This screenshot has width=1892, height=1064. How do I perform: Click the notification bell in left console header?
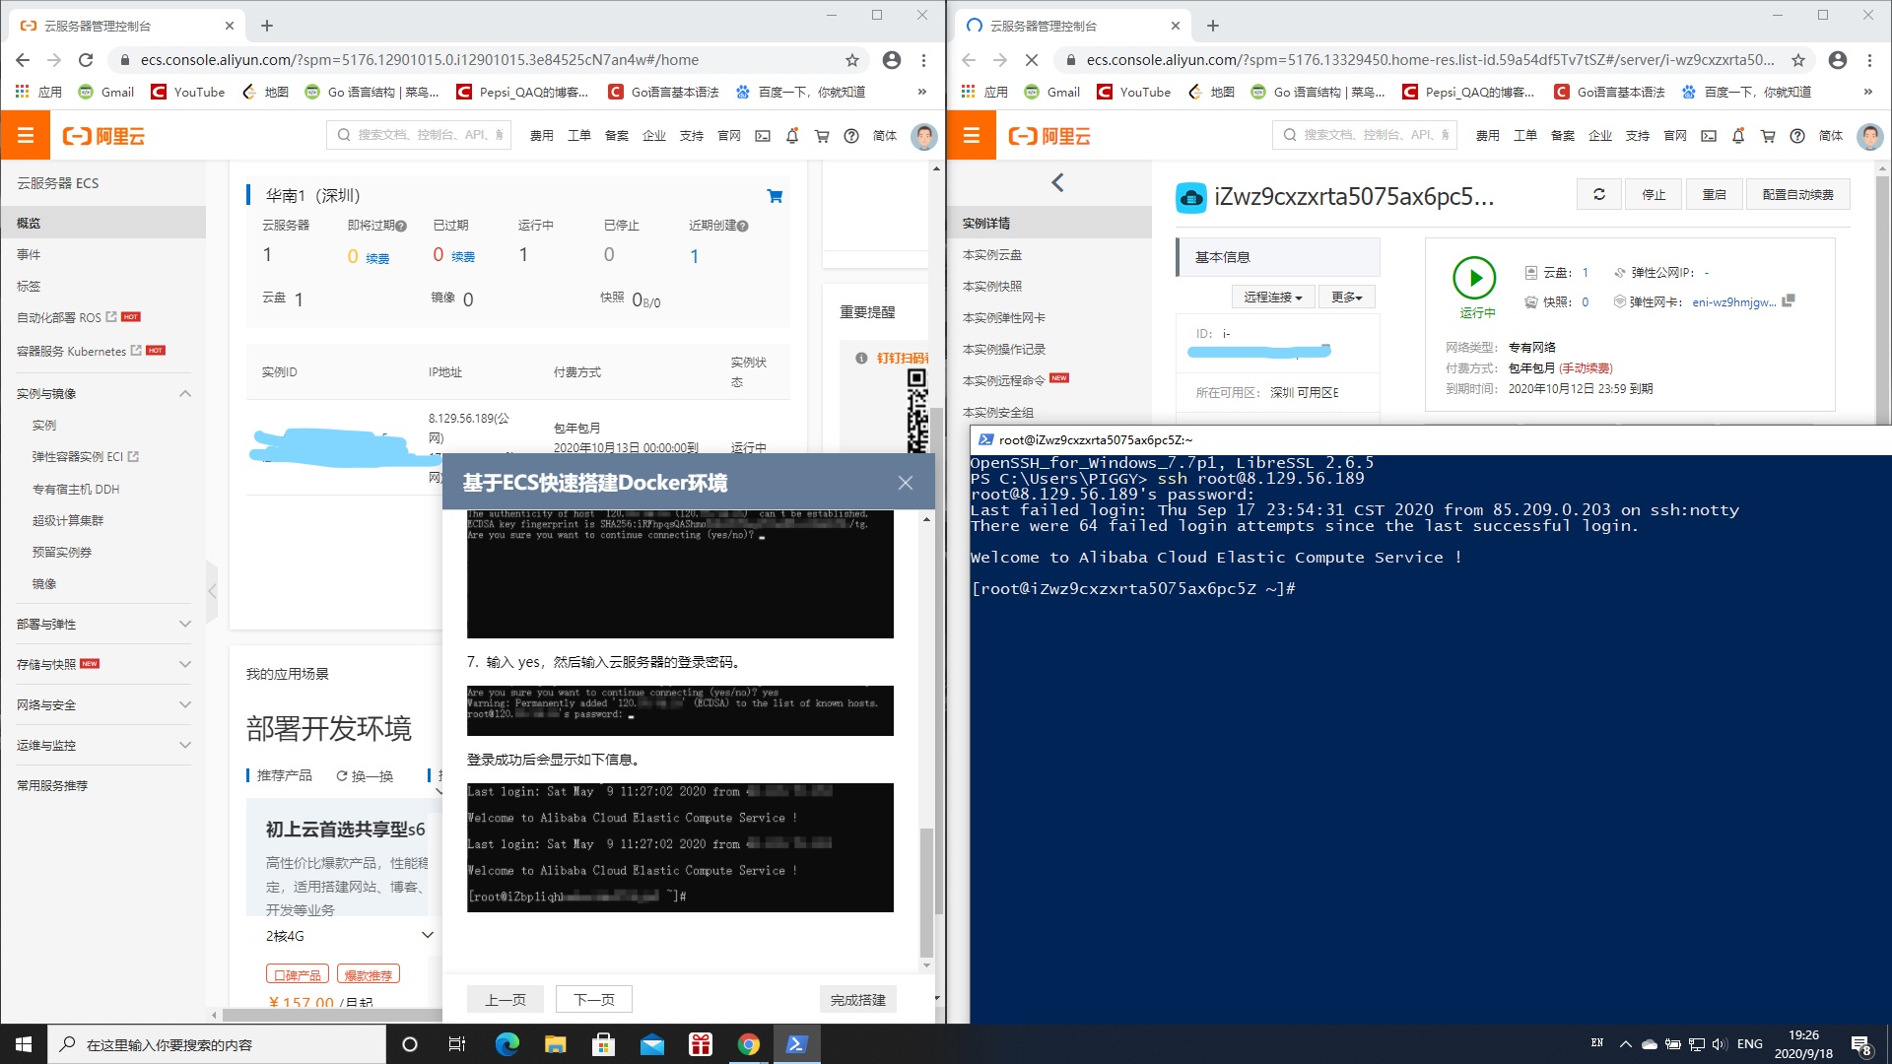[792, 136]
